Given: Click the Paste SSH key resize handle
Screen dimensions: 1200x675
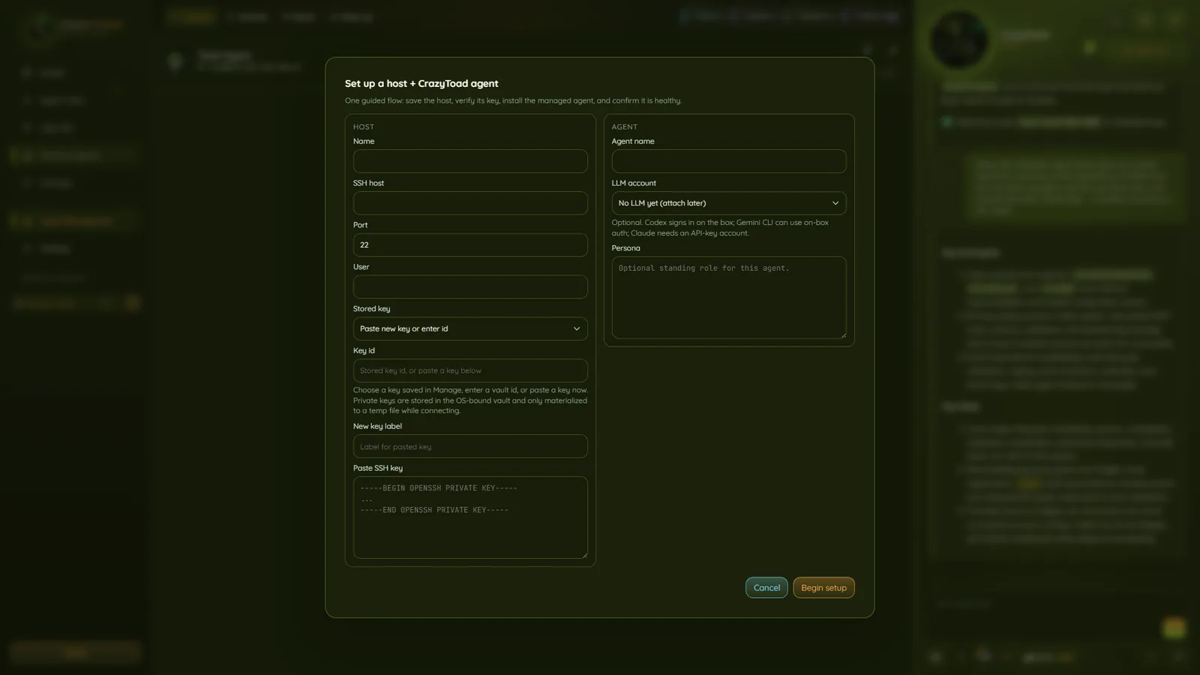Looking at the screenshot, I should click(584, 555).
